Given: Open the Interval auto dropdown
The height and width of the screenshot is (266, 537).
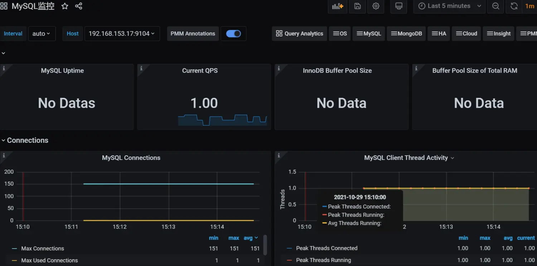Looking at the screenshot, I should tap(42, 34).
